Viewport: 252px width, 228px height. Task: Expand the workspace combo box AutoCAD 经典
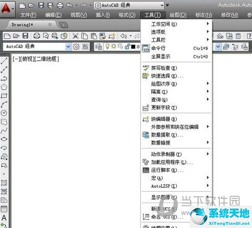(68, 47)
